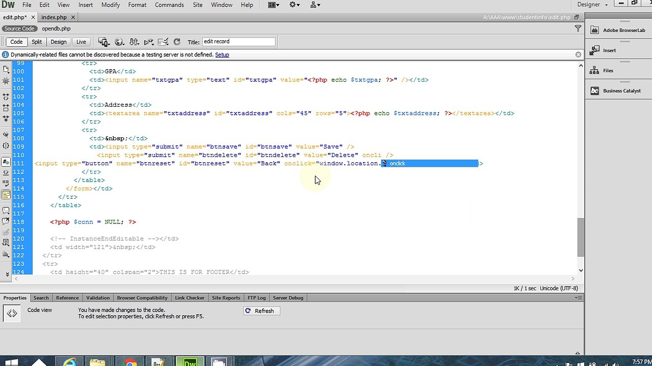Click the vertical scrollbar thumb in code editor
The height and width of the screenshot is (366, 652).
(580, 237)
